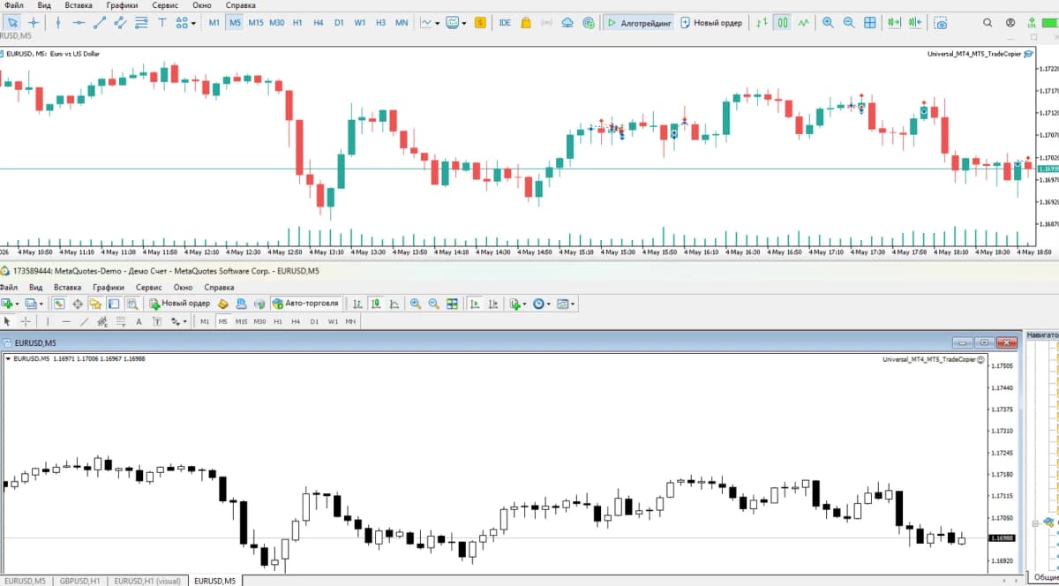
Task: Switch MT5 chart to MN timeframe
Action: click(402, 22)
